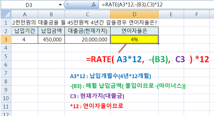
Task: Click the '연이자율은' header cell
Action: tap(134, 31)
